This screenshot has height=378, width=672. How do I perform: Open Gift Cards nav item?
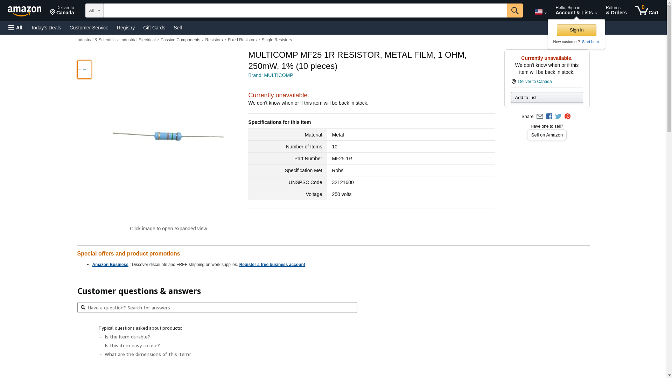(x=154, y=28)
